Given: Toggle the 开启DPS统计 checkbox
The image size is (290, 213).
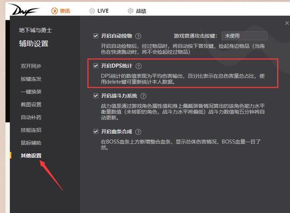Looking at the screenshot, I should (x=95, y=66).
